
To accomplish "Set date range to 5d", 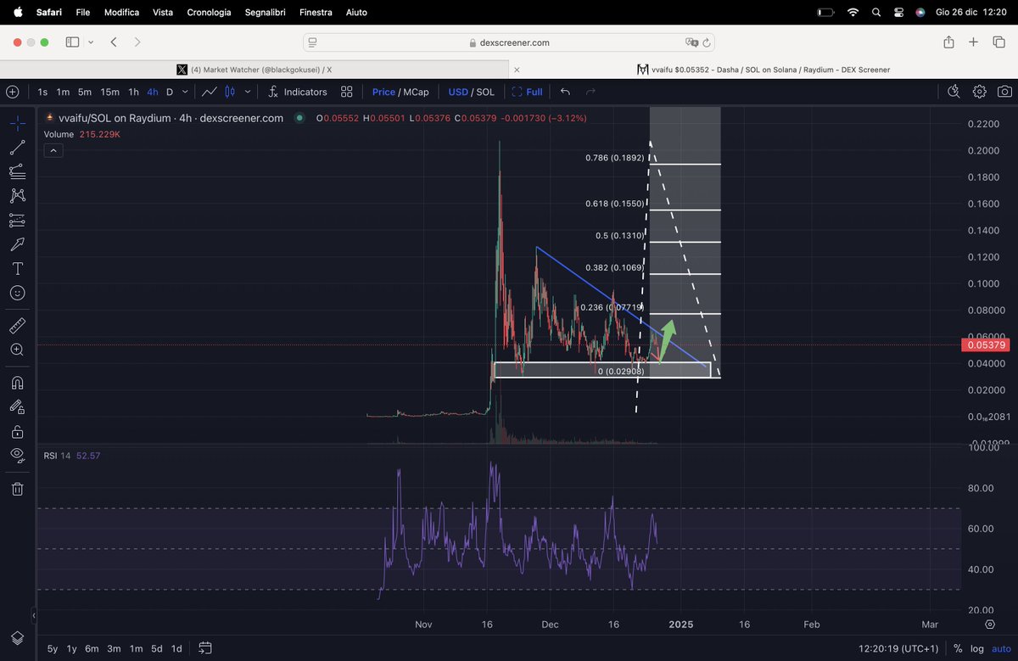I will coord(156,648).
